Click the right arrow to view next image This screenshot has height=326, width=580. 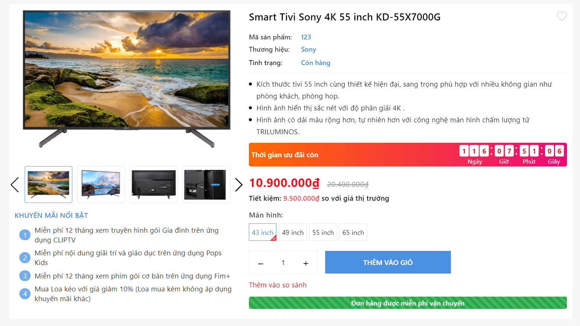pyautogui.click(x=238, y=184)
